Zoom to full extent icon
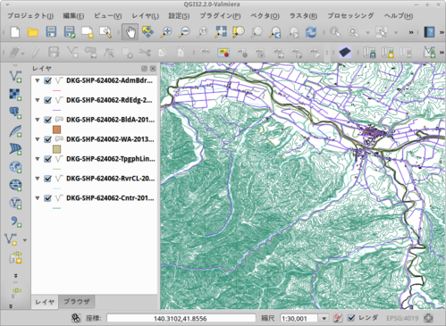The image size is (446, 326). pyautogui.click(x=221, y=32)
